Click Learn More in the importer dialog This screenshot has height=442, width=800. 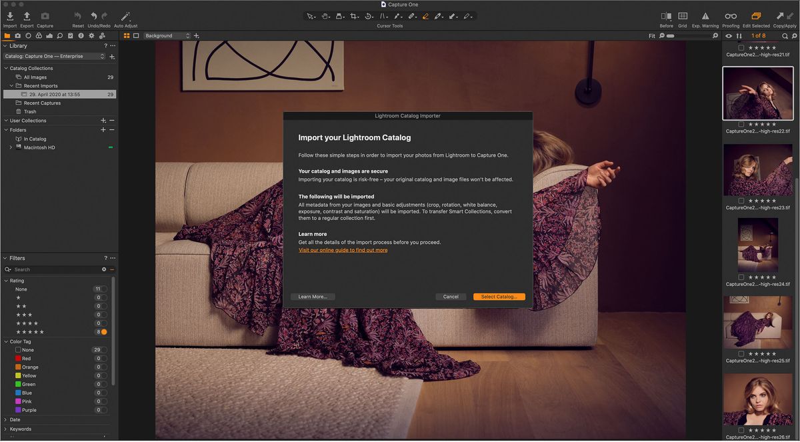[x=312, y=297]
